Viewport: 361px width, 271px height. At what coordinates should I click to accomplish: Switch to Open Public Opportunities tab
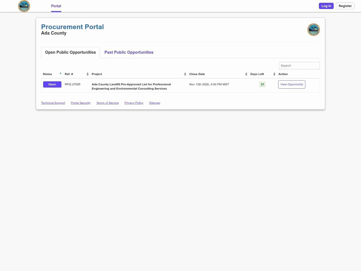pos(70,52)
